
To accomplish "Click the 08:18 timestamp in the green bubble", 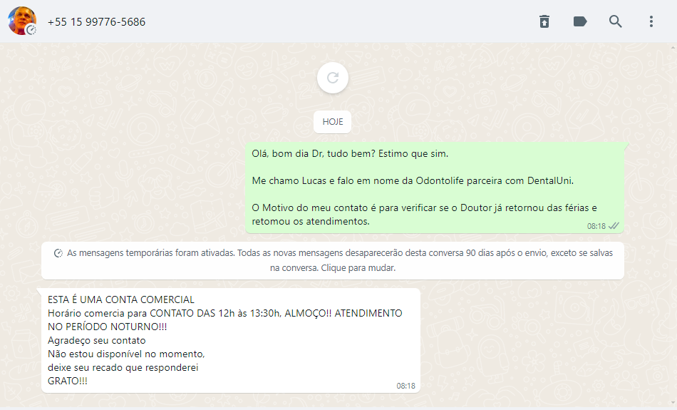I will click(x=596, y=226).
